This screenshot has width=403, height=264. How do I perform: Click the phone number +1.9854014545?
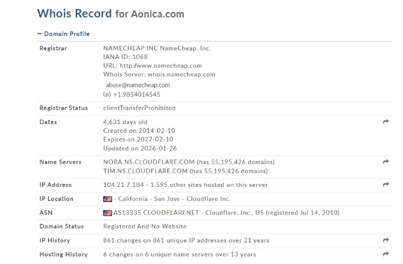coord(137,94)
